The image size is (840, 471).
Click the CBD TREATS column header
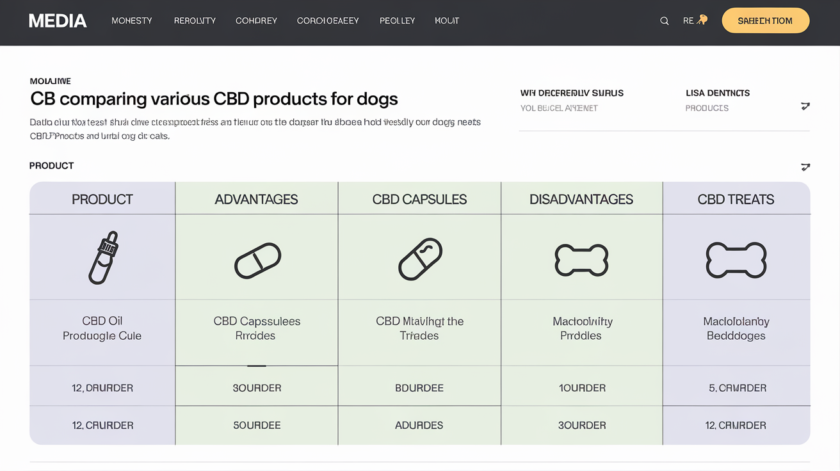[x=736, y=200]
